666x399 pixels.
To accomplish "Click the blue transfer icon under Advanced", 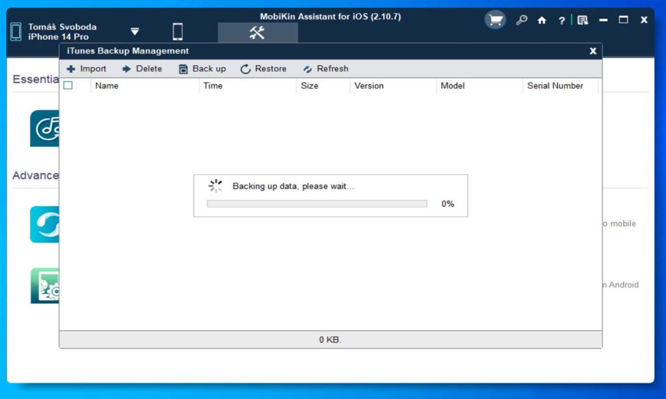I will point(45,225).
